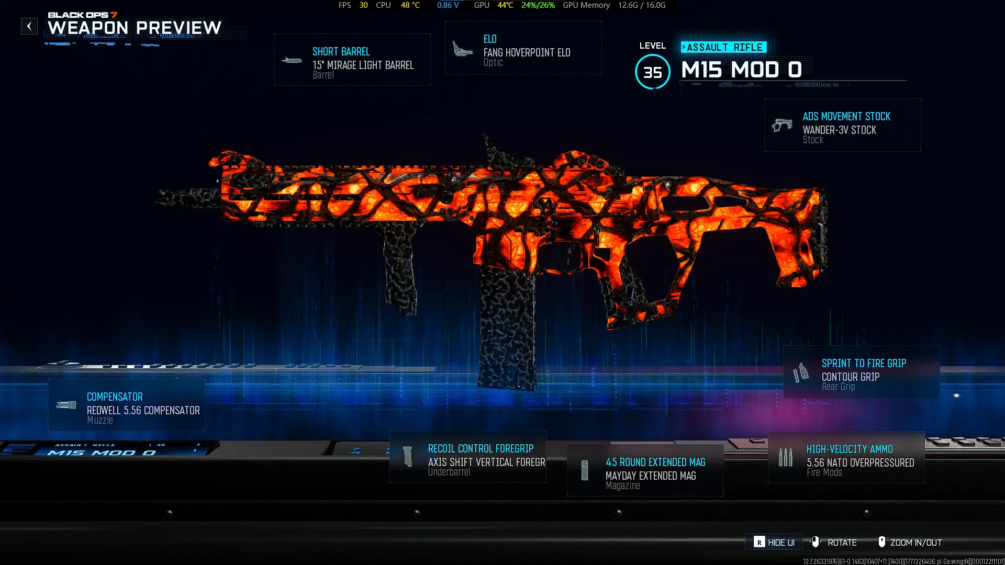
Task: Click the Rotate mouse control hint
Action: (x=833, y=543)
